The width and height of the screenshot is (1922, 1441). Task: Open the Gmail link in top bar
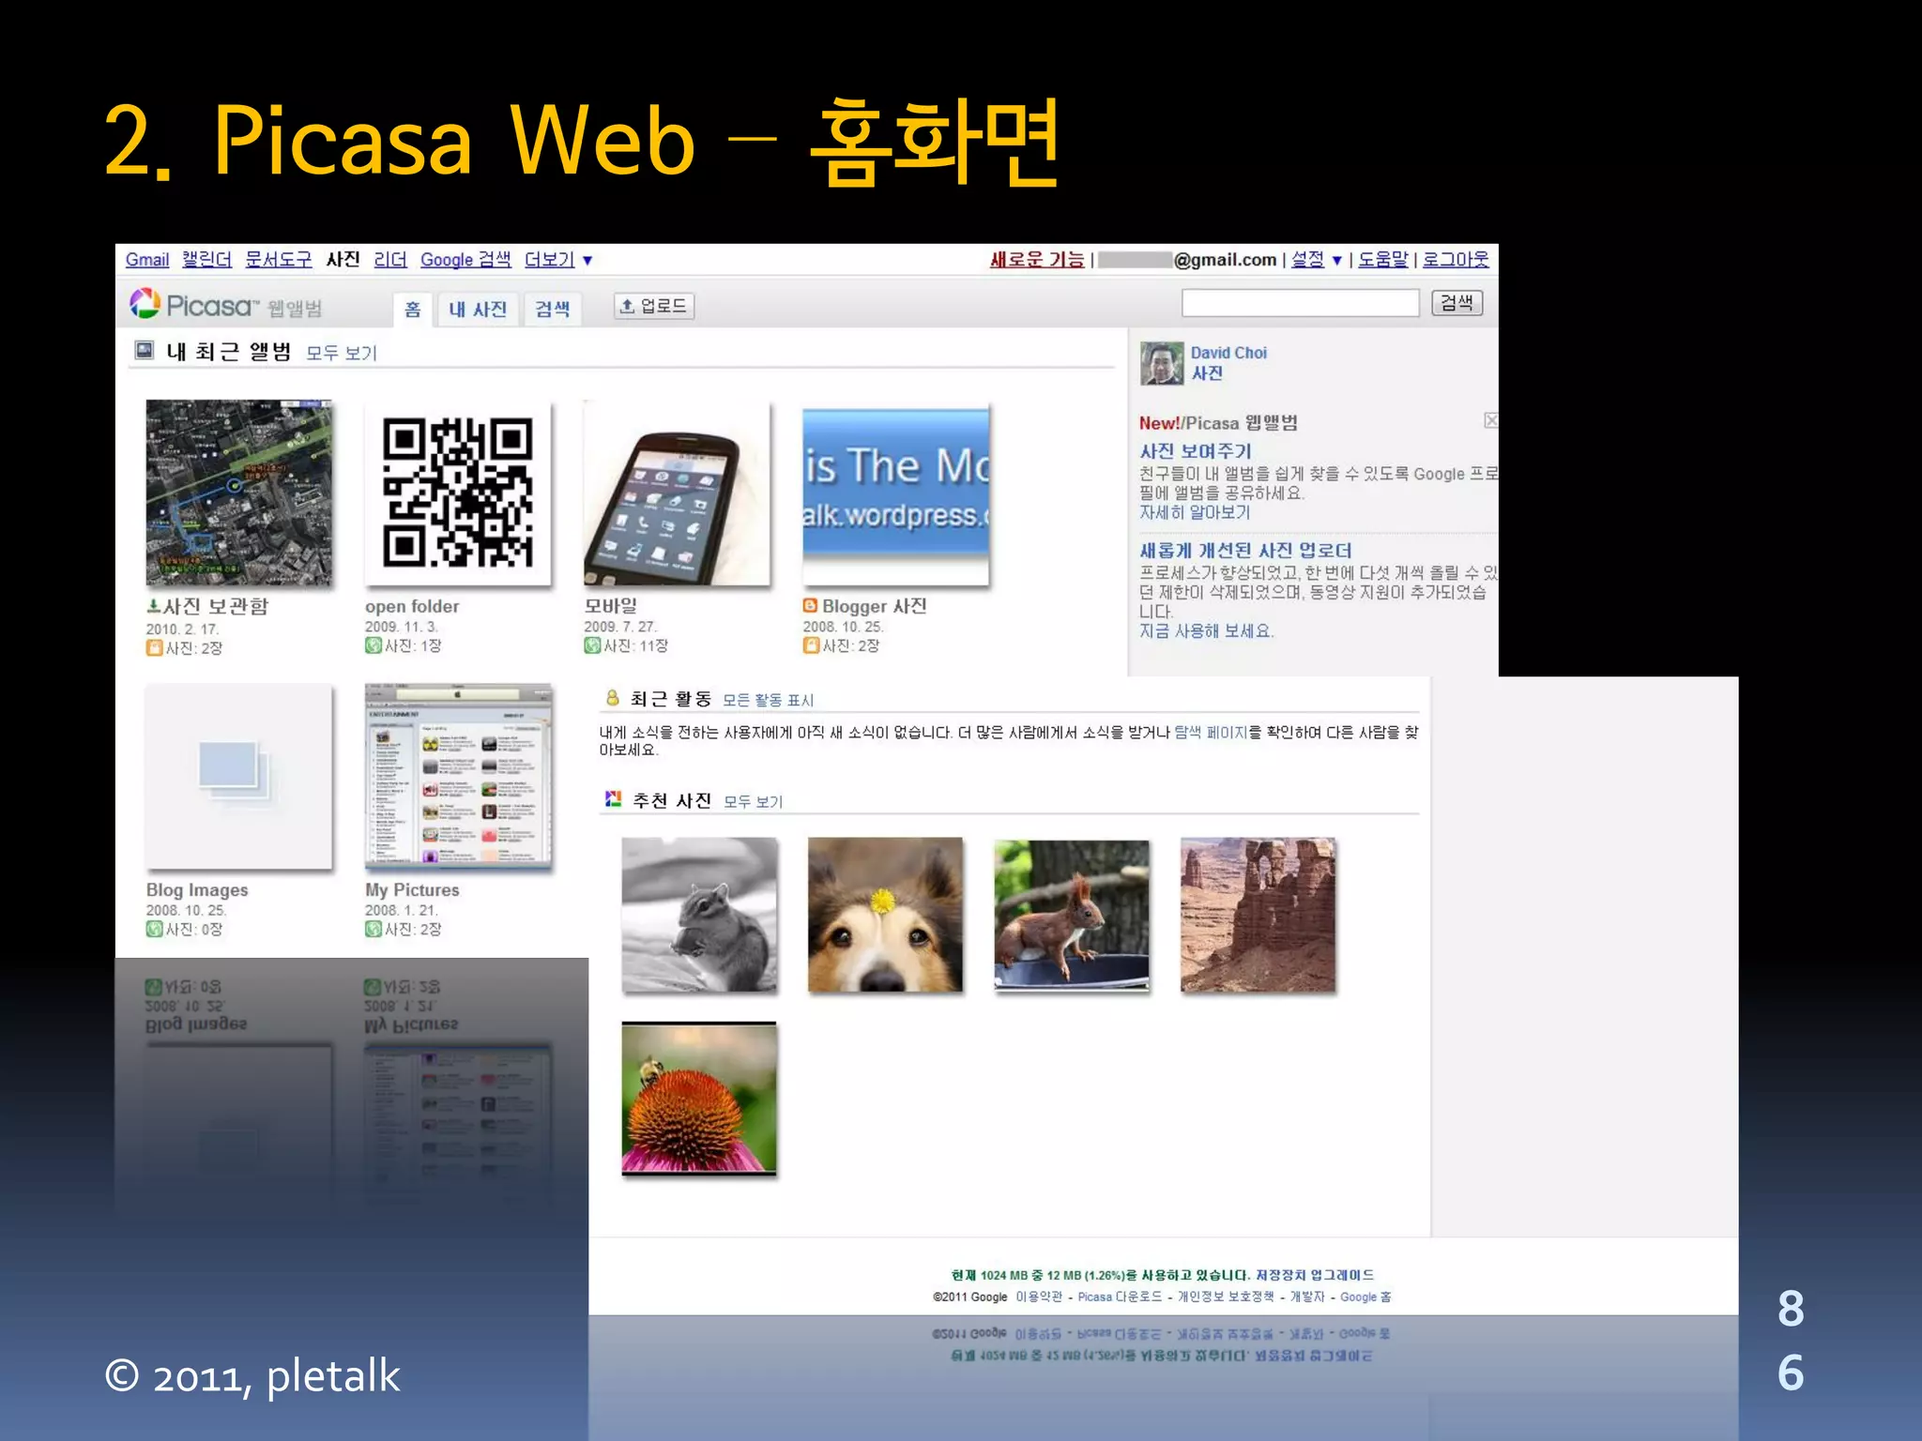(x=147, y=260)
